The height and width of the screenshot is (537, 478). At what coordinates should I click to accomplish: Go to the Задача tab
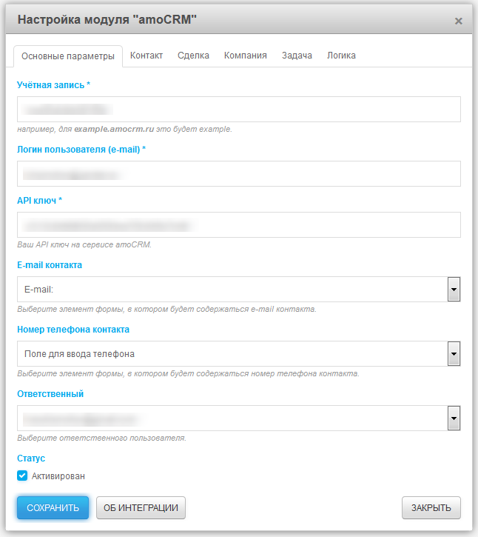click(297, 56)
